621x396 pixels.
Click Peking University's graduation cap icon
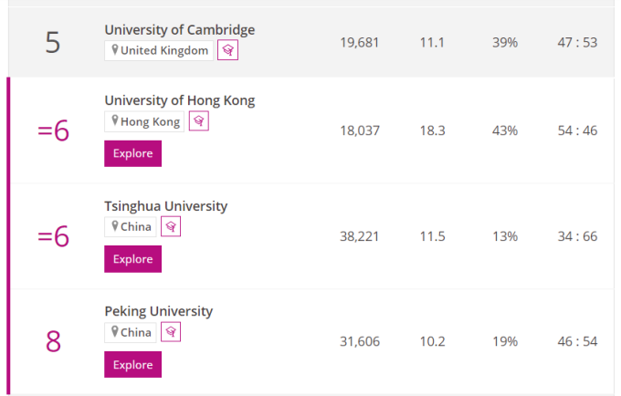coord(170,332)
